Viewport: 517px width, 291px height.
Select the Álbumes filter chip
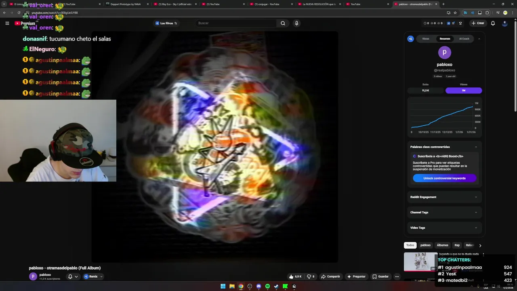click(442, 245)
